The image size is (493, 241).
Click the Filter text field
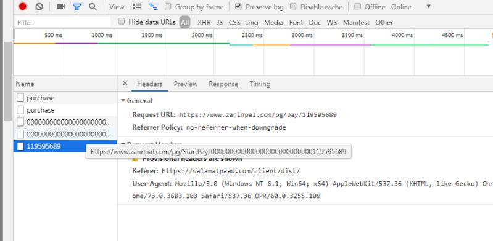(x=63, y=22)
